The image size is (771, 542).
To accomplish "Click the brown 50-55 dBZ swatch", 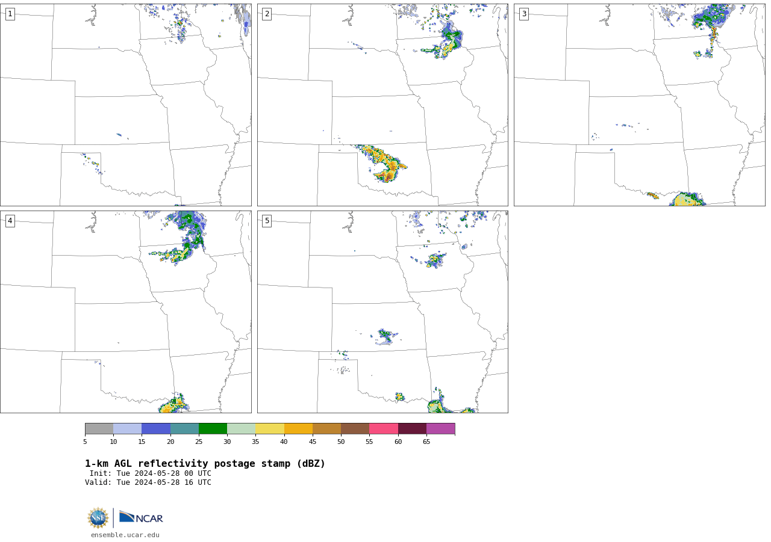I will (x=355, y=429).
